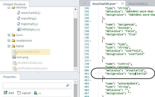Switch to the AreaChart2D.js editor tab
Screen dimensions: 155x97
coord(138,4)
